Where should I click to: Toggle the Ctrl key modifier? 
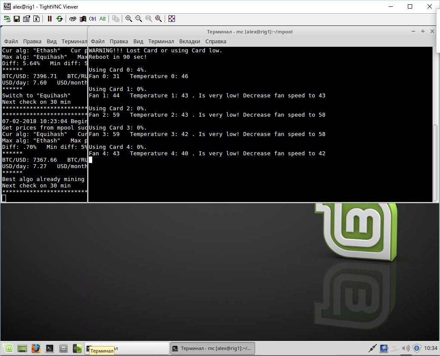click(x=92, y=19)
